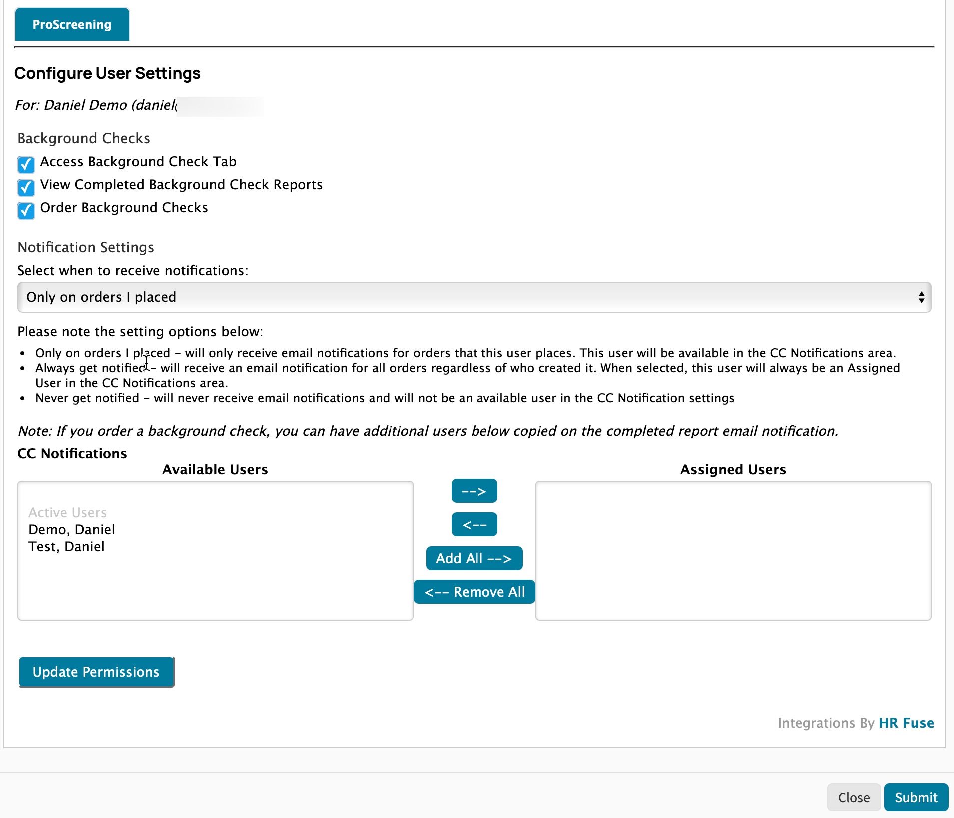954x818 pixels.
Task: Click the Configure User Settings heading
Action: tap(107, 73)
